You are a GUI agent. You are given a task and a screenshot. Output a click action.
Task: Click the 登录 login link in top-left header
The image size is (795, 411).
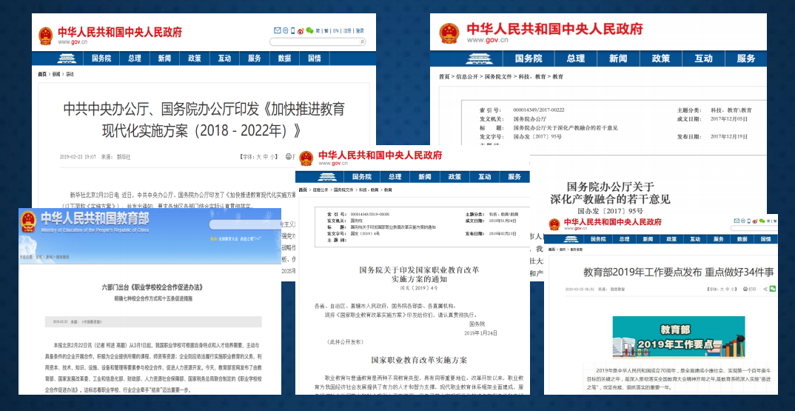pyautogui.click(x=360, y=31)
